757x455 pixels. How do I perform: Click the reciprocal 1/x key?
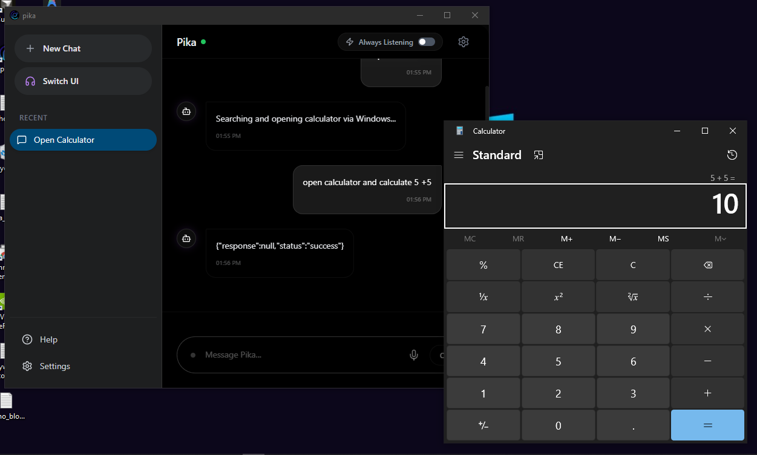(x=483, y=296)
